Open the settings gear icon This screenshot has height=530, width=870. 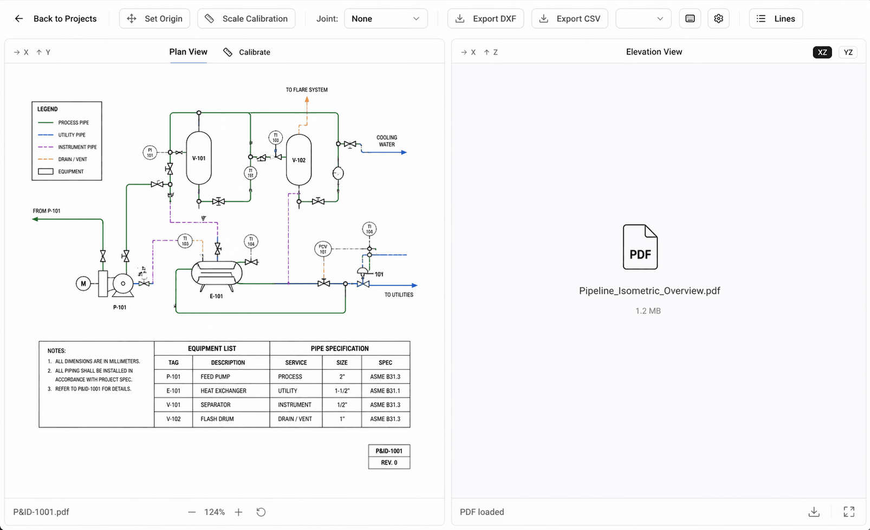(x=718, y=18)
